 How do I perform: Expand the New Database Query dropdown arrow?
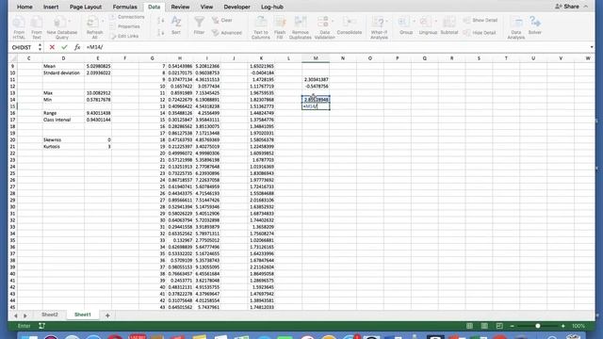[x=69, y=22]
